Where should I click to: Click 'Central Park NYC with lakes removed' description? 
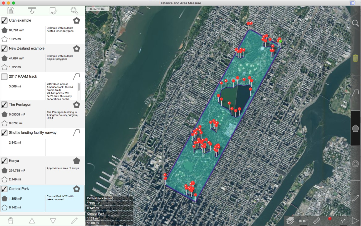[x=60, y=198]
